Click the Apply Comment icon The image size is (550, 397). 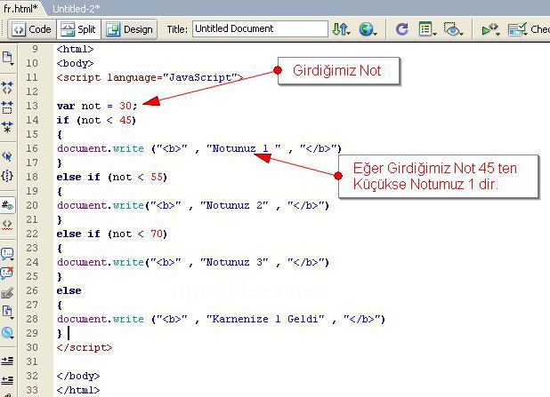coord(8,253)
